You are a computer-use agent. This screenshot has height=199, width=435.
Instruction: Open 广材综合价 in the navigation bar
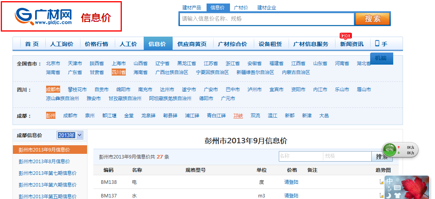click(x=232, y=44)
